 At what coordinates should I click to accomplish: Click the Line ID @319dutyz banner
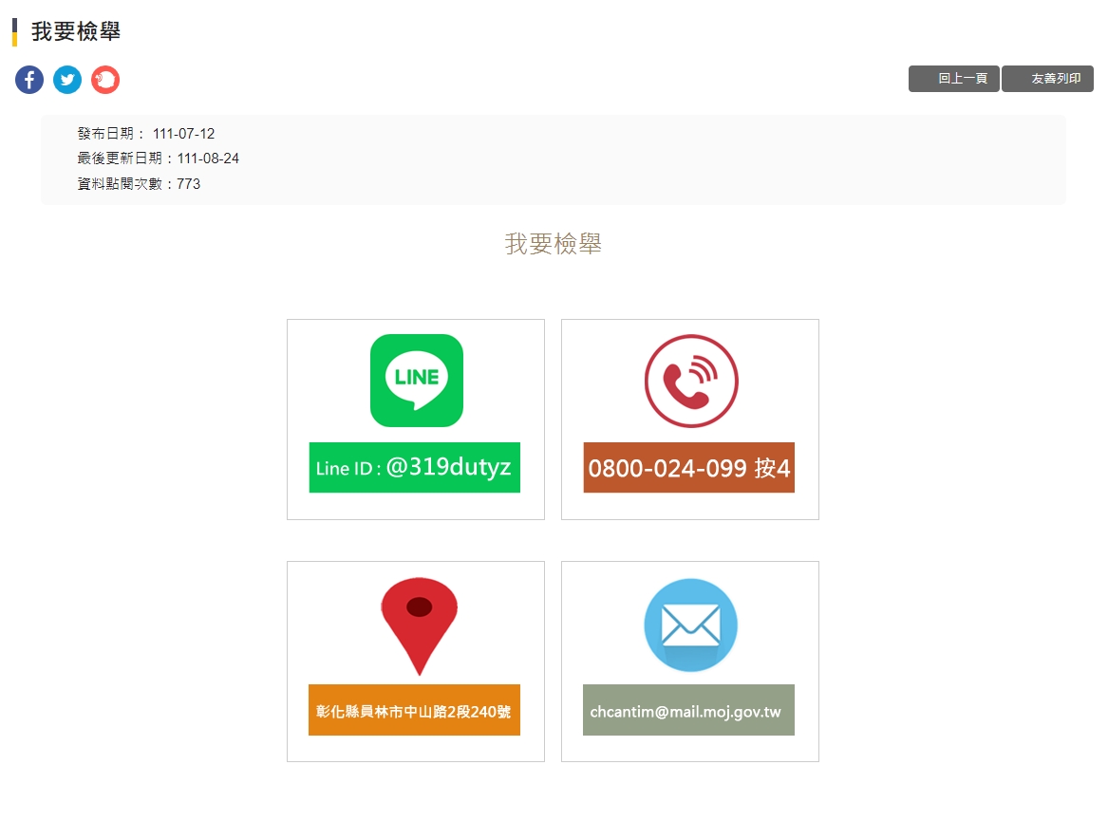tap(415, 468)
